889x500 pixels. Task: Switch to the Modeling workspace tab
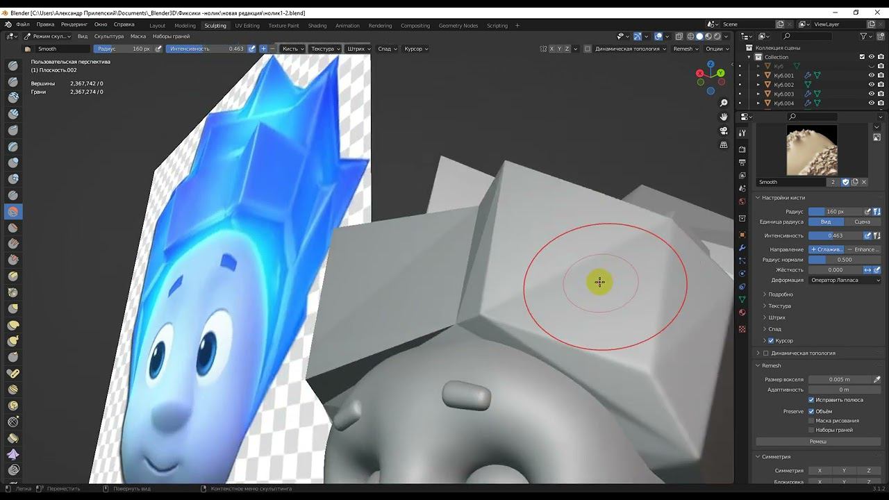(x=185, y=26)
